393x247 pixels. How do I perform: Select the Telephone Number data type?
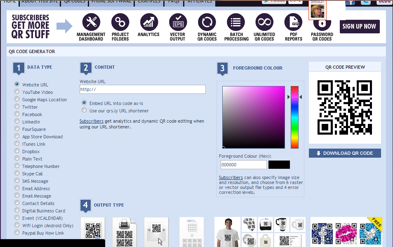click(17, 165)
